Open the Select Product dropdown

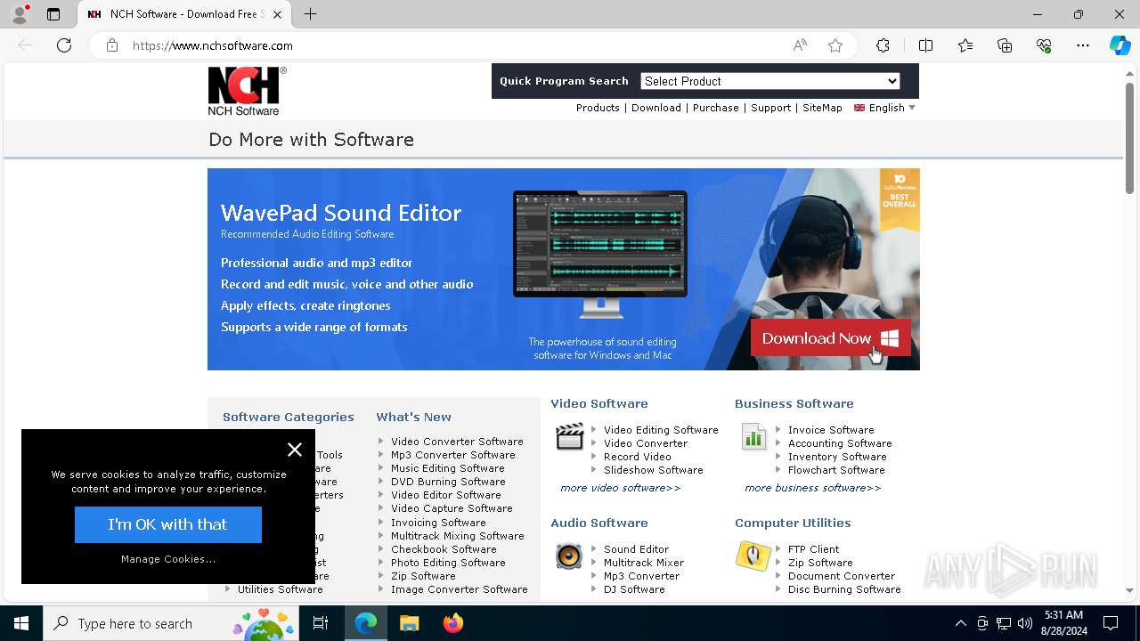point(770,81)
